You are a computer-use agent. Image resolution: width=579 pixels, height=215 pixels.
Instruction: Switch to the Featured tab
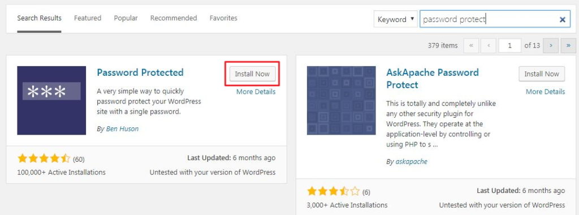click(x=88, y=18)
